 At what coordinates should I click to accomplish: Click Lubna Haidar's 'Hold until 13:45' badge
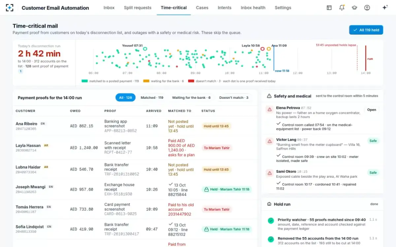[x=216, y=170]
